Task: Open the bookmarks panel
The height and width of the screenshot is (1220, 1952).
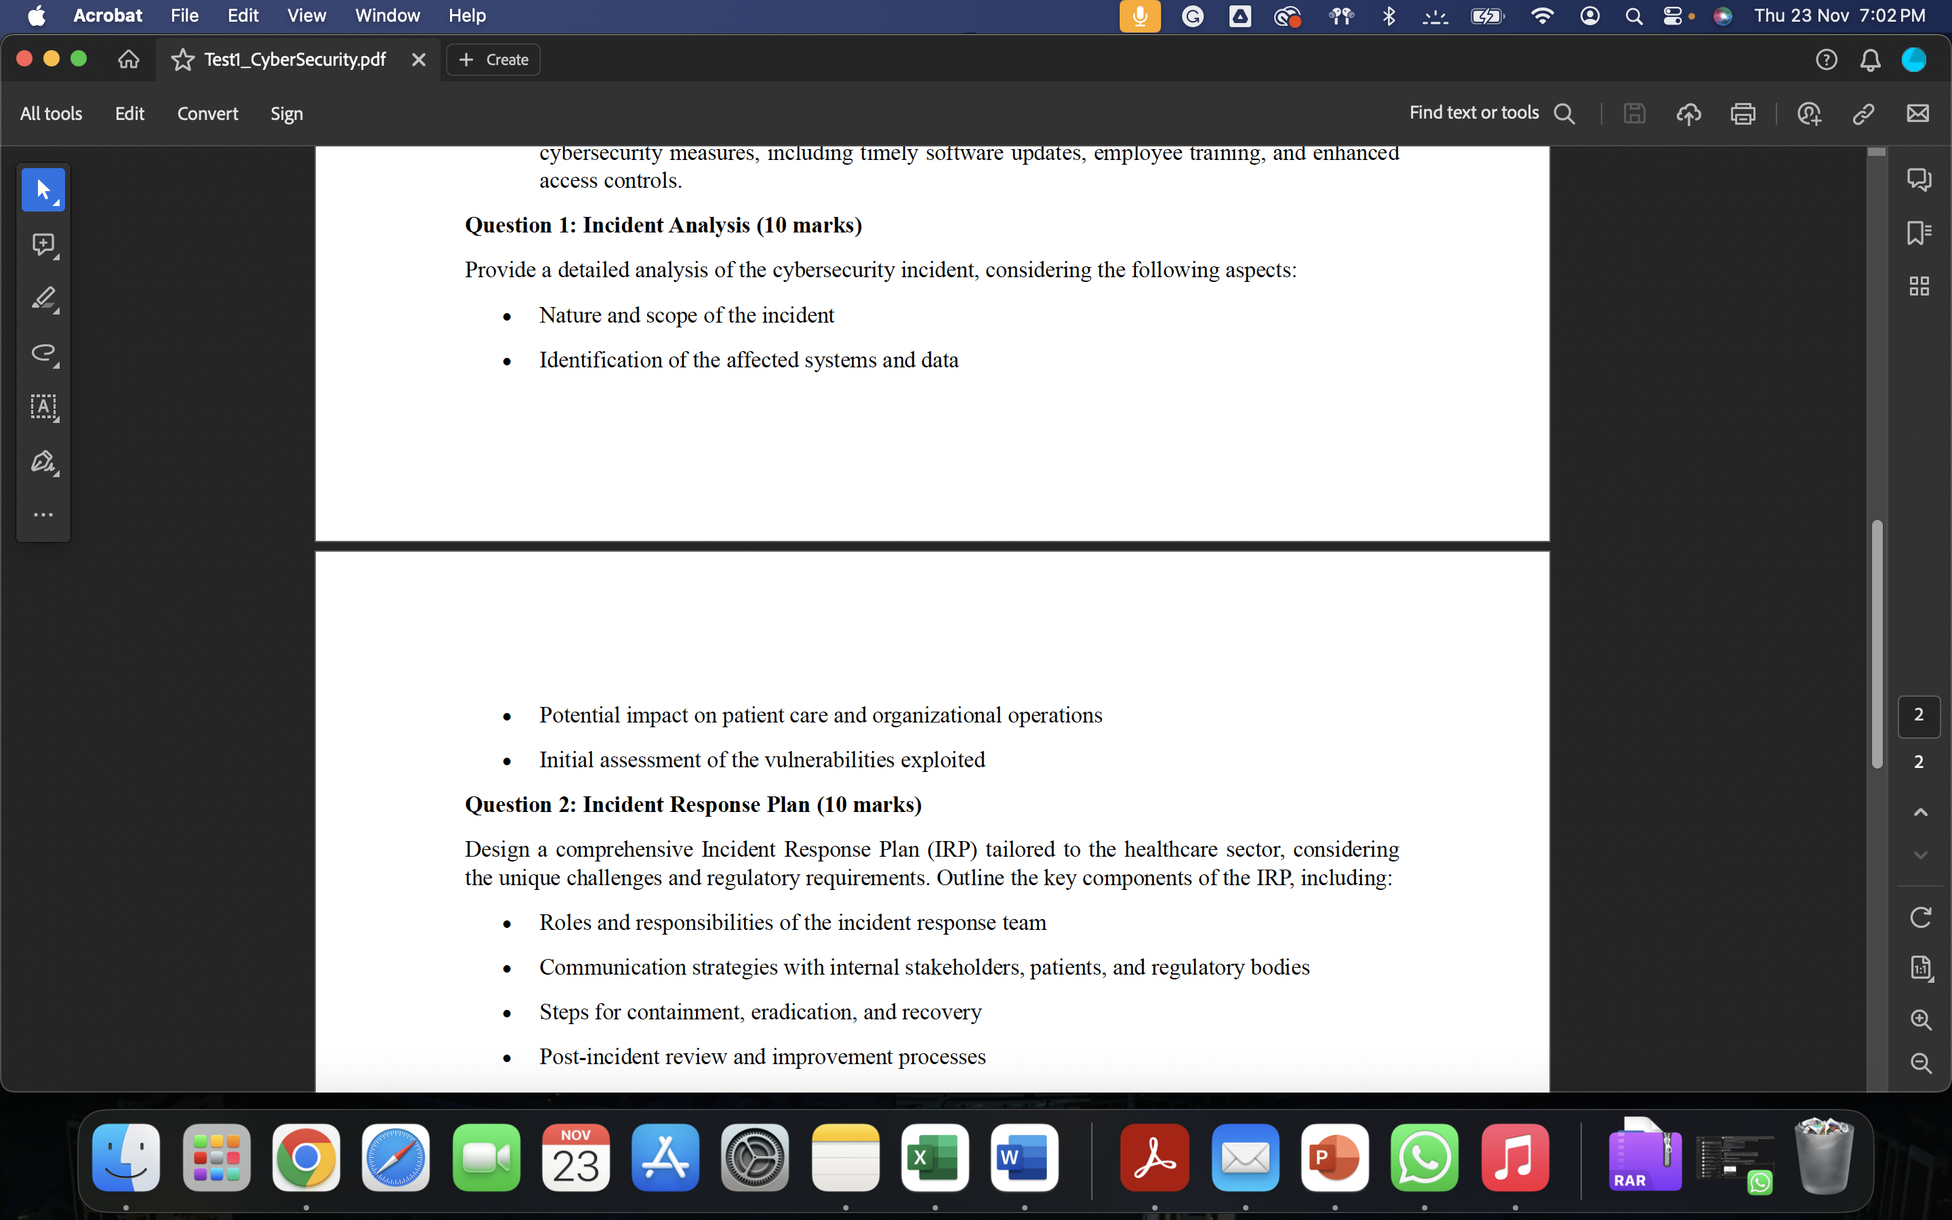Action: click(1919, 232)
